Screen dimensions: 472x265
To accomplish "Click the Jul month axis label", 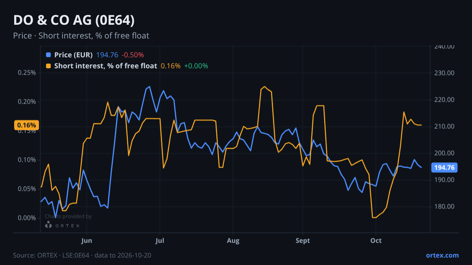I will 160,240.
